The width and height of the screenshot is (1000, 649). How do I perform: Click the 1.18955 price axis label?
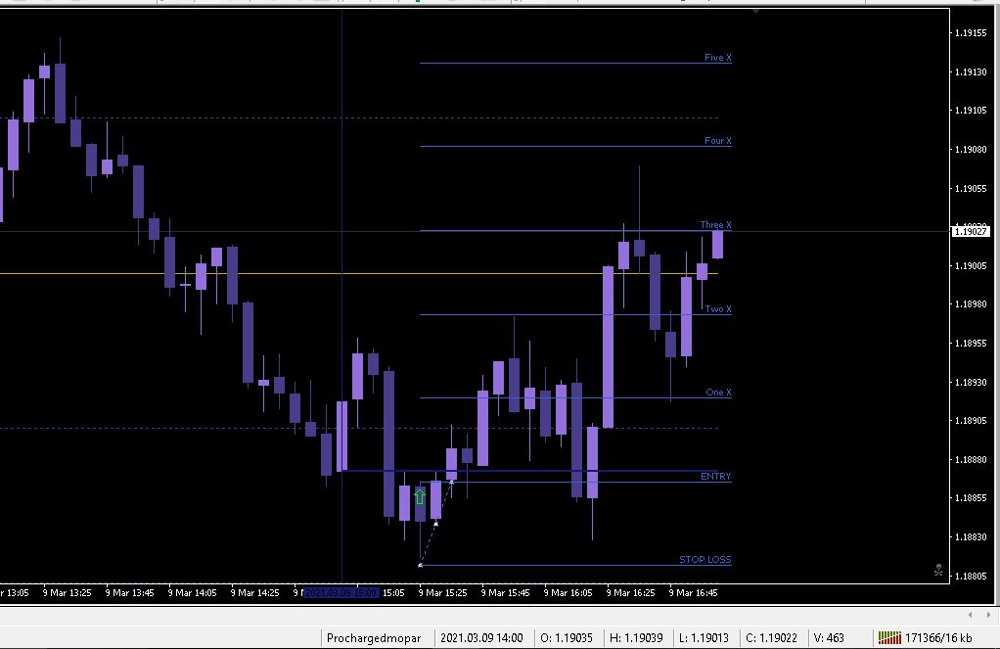tap(971, 344)
